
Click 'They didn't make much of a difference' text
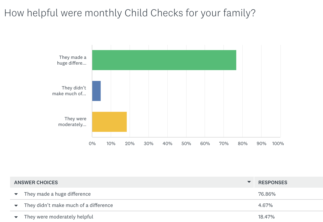click(x=68, y=205)
